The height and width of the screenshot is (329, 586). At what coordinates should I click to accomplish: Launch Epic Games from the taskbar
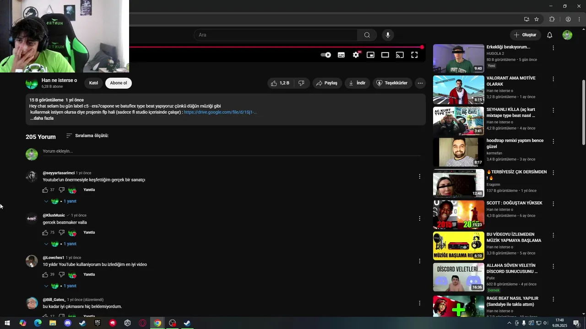[x=98, y=323]
